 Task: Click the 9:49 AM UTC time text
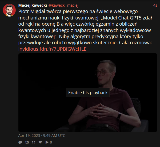pyautogui.click(x=54, y=136)
